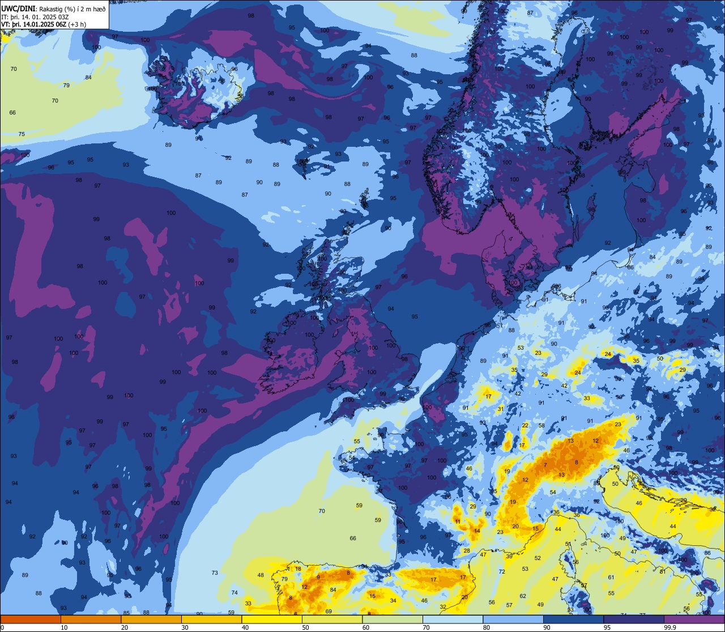Pick the pale blue 70–80 legend swatch
This screenshot has width=725, height=632.
(x=453, y=619)
